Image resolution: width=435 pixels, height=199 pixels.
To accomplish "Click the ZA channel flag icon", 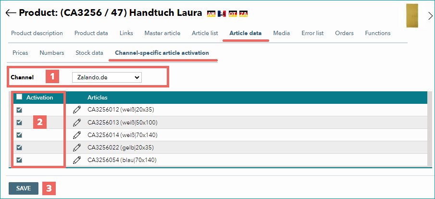I will point(244,13).
